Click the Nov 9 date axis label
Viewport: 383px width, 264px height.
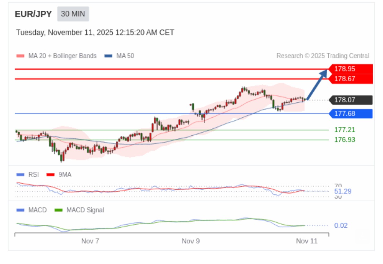coord(191,241)
